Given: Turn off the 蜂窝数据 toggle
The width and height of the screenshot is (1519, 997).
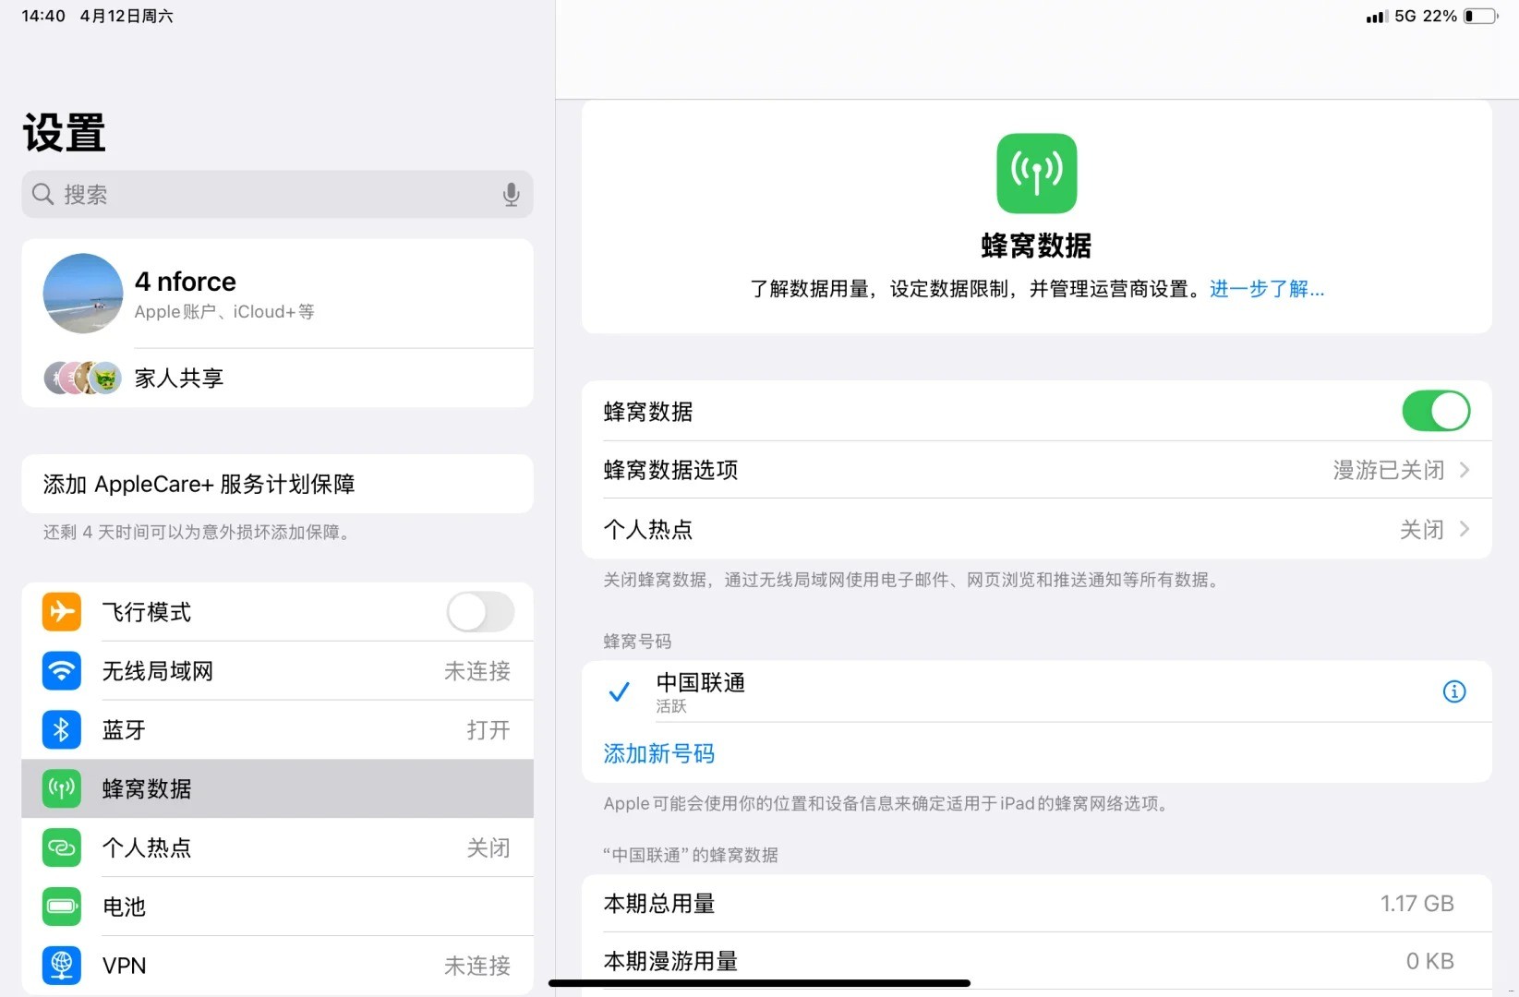Looking at the screenshot, I should click(x=1436, y=411).
